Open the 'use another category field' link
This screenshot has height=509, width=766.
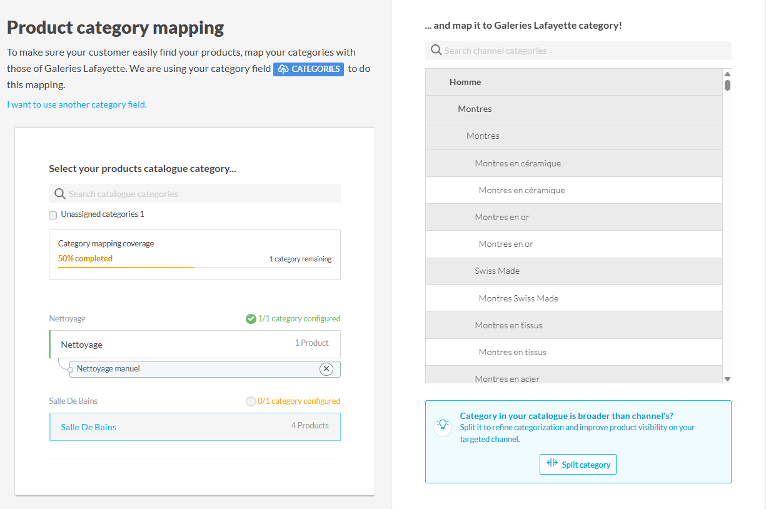pyautogui.click(x=77, y=104)
